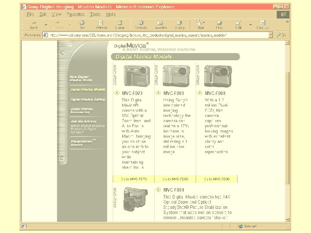Click the arrow bullet beside MVC-FD83
311x233 pixels.
pyautogui.click(x=158, y=93)
